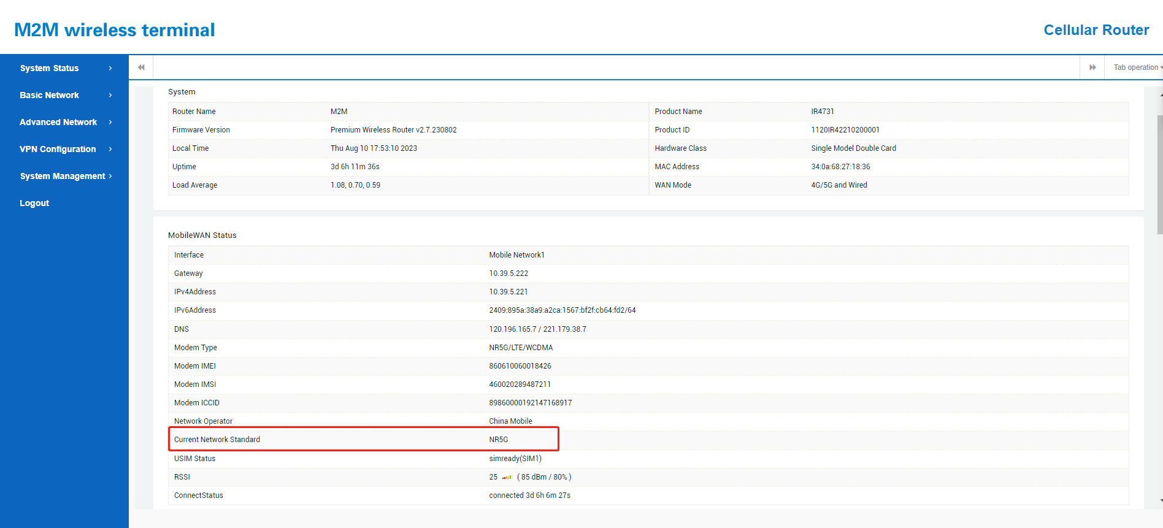
Task: Expand the Advanced Network menu
Action: pos(64,122)
